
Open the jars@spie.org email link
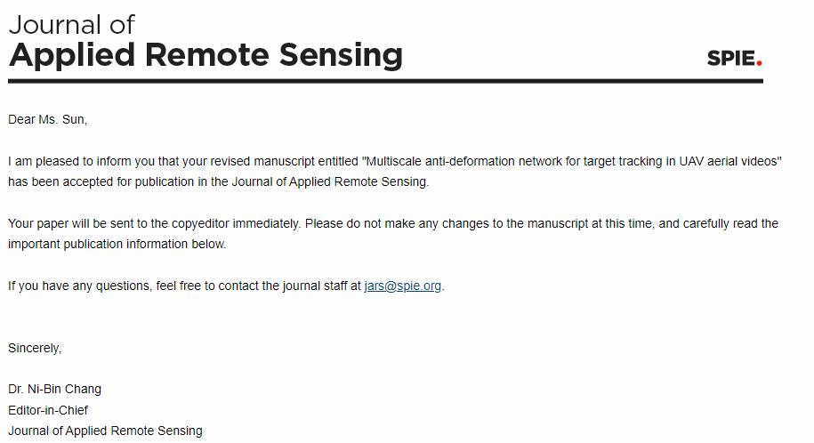(402, 286)
